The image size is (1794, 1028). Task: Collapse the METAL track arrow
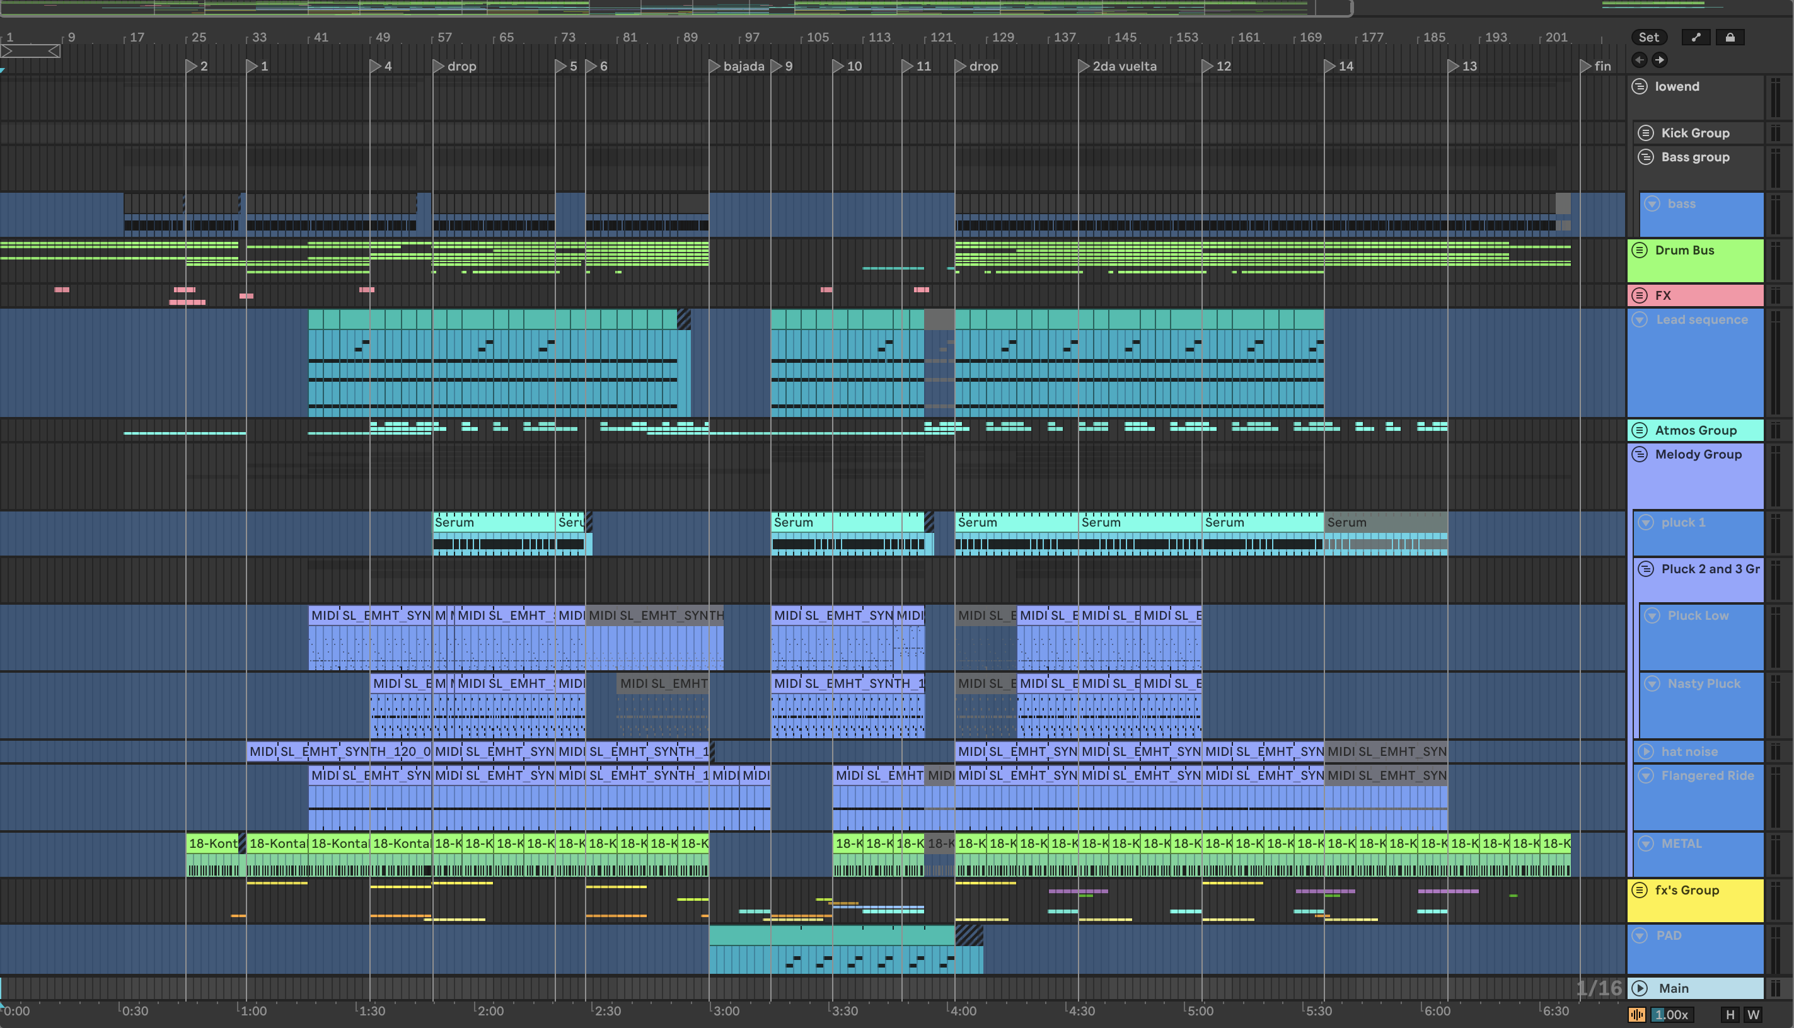[1646, 843]
